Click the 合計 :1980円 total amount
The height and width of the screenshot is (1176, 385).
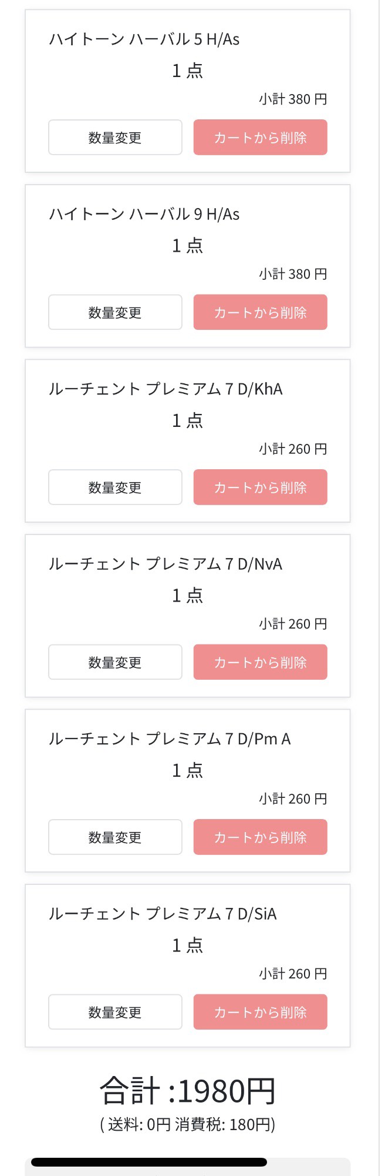tap(188, 1091)
